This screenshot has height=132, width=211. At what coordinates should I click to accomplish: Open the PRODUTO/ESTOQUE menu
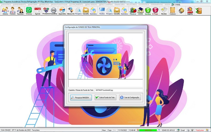(x=59, y=4)
